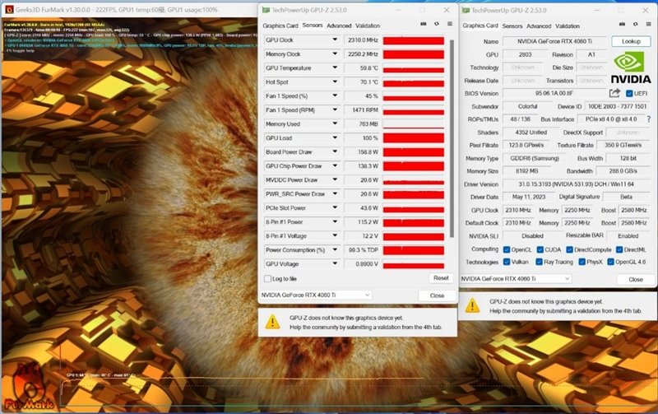Click the GPU Load red sensor graph
This screenshot has width=658, height=414.
click(414, 138)
